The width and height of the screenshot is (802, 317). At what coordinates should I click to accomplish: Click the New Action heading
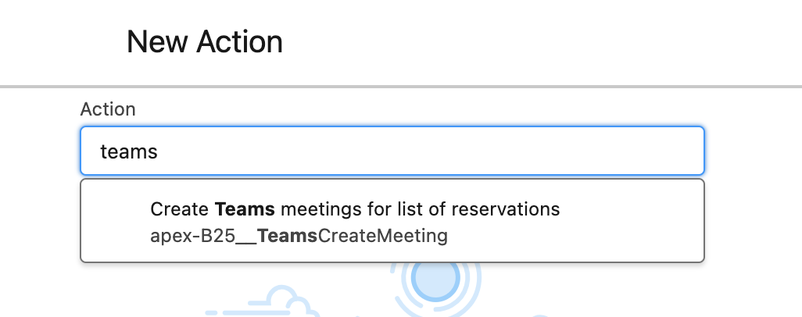tap(205, 41)
